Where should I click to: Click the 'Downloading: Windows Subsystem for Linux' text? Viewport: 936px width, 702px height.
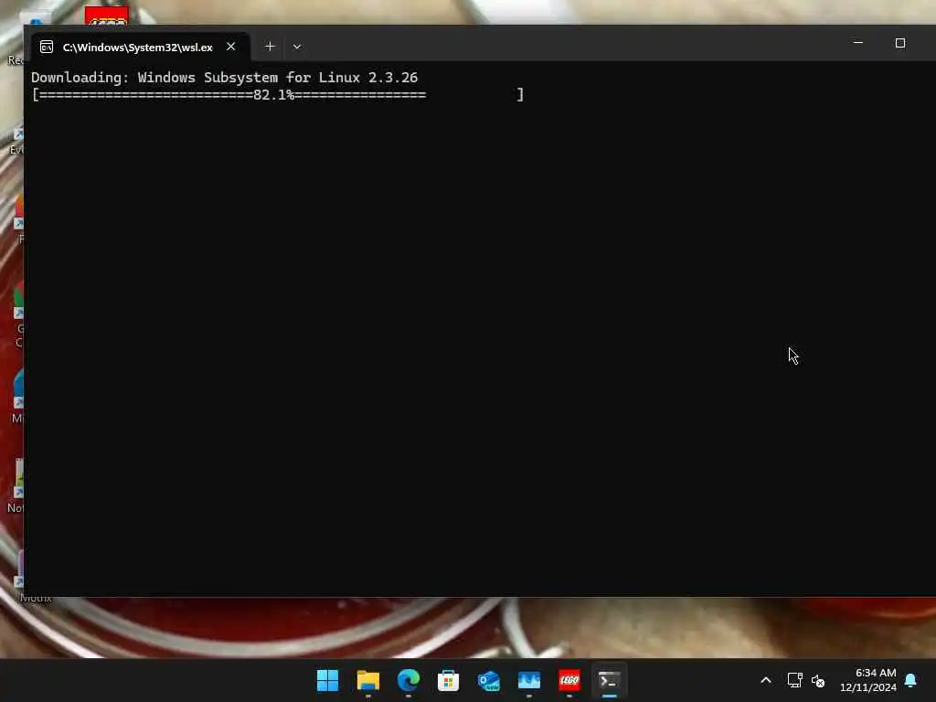[x=196, y=78]
